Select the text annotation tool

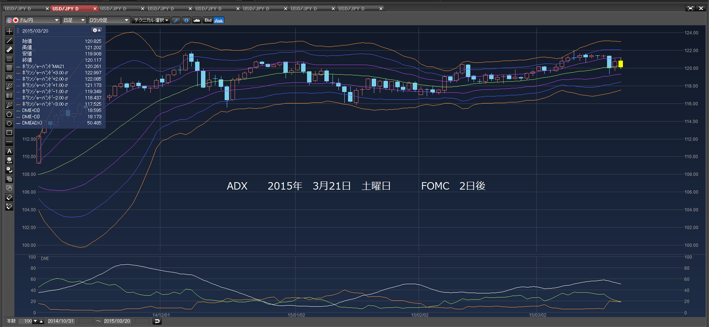[9, 151]
